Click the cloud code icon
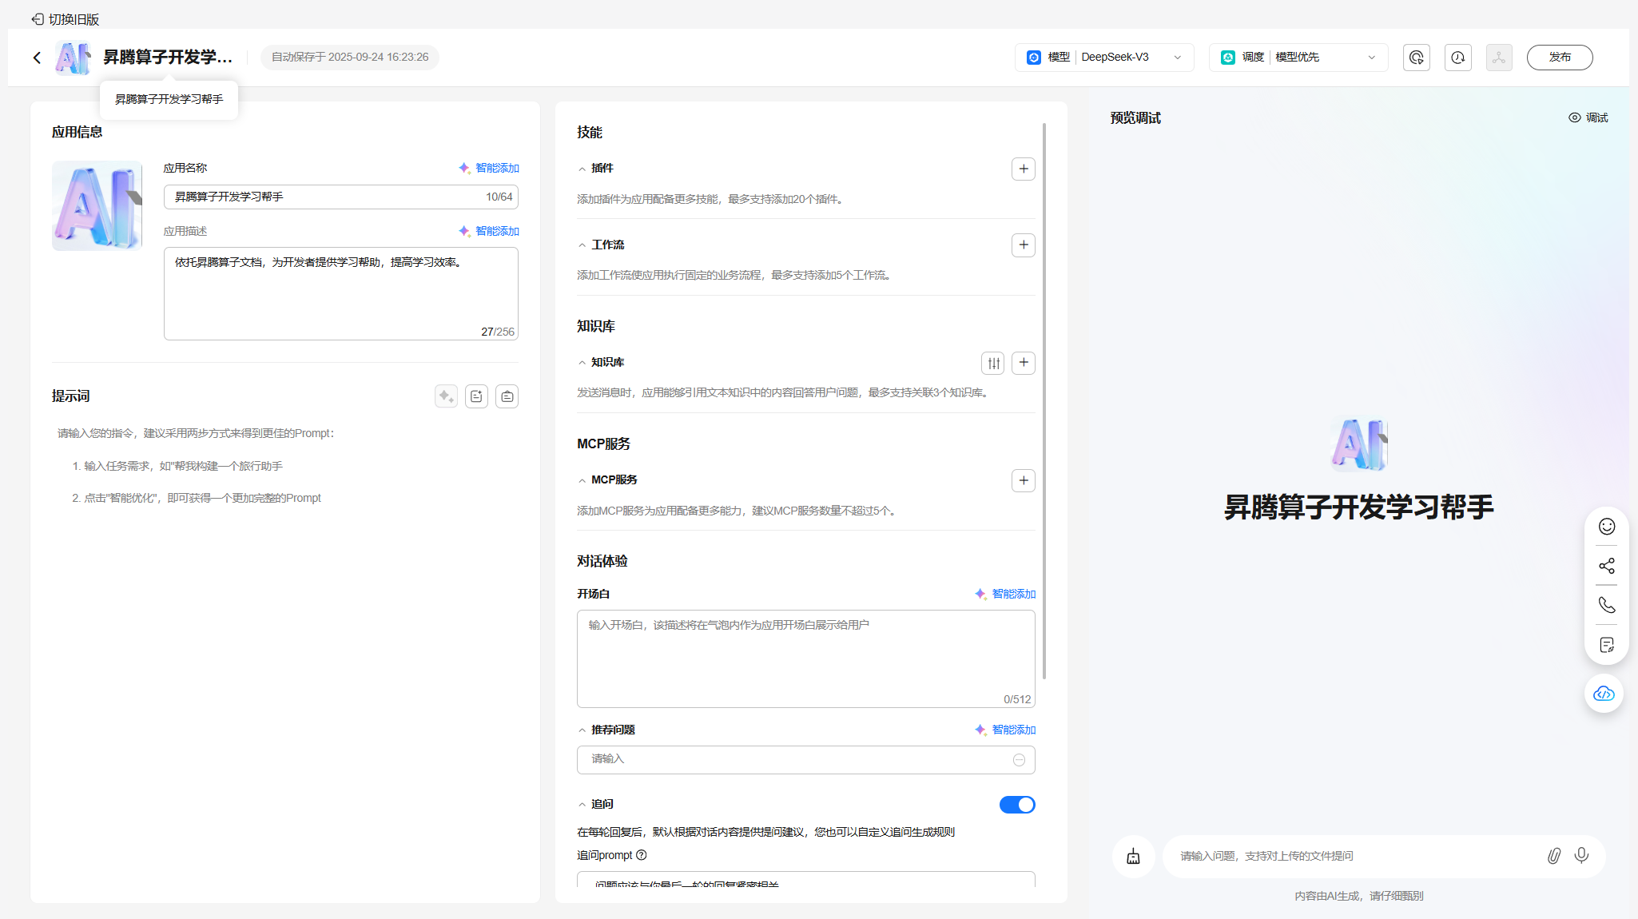Viewport: 1638px width, 919px height. [1604, 694]
